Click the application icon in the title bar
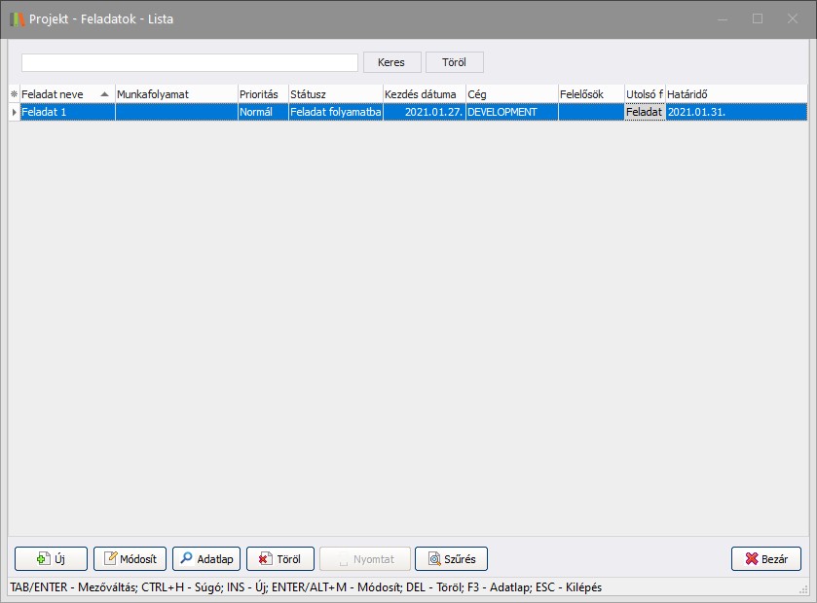 tap(17, 19)
